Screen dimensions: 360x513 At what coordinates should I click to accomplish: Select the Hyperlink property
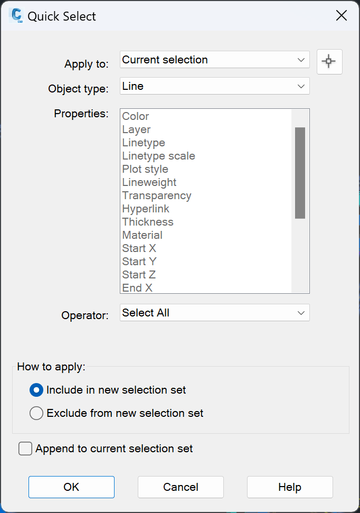point(146,209)
